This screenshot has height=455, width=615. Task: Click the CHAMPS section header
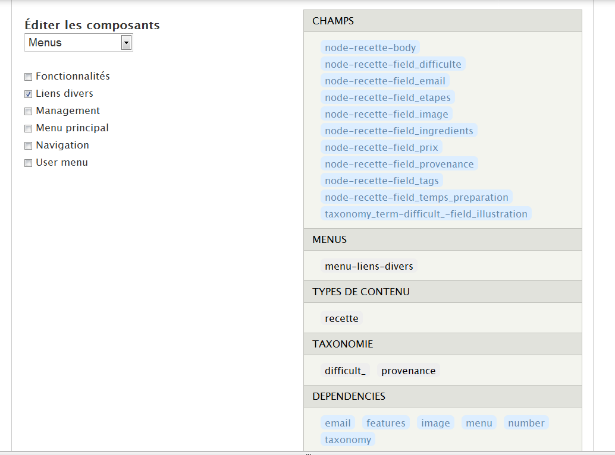pos(442,21)
